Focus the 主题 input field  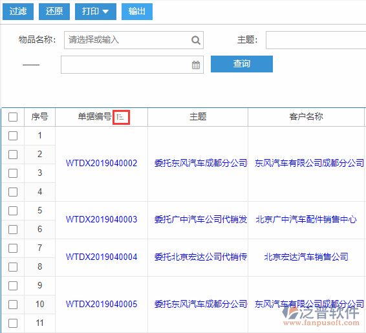point(316,40)
